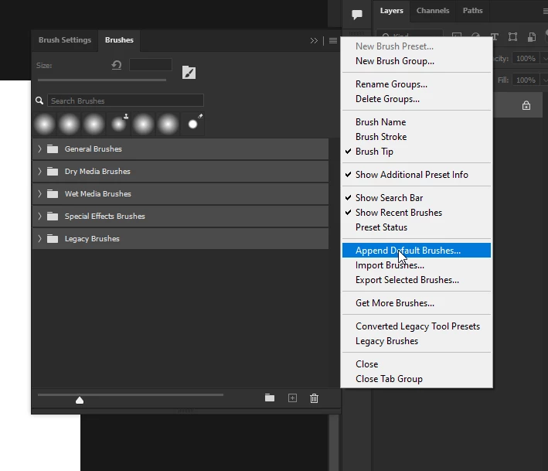Select the last recent hard round brush
This screenshot has height=471, width=548.
(192, 125)
